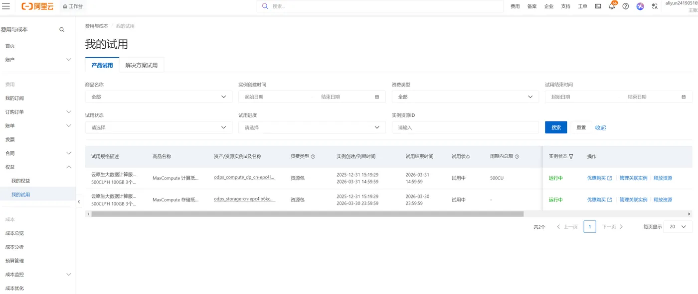Viewport: 698px width, 294px height.
Task: Click the table horizontal scrollbar
Action: click(x=307, y=214)
